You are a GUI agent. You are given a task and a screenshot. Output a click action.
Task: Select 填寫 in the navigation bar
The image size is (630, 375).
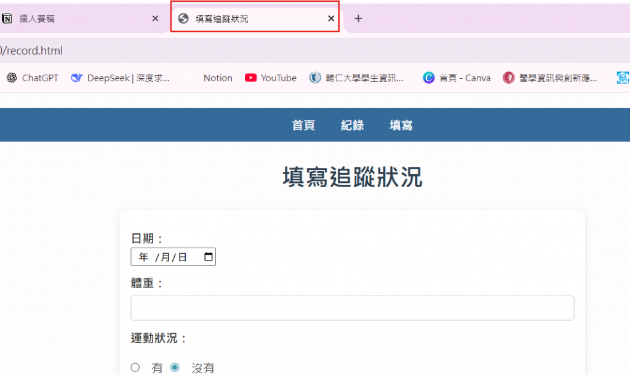coord(401,126)
